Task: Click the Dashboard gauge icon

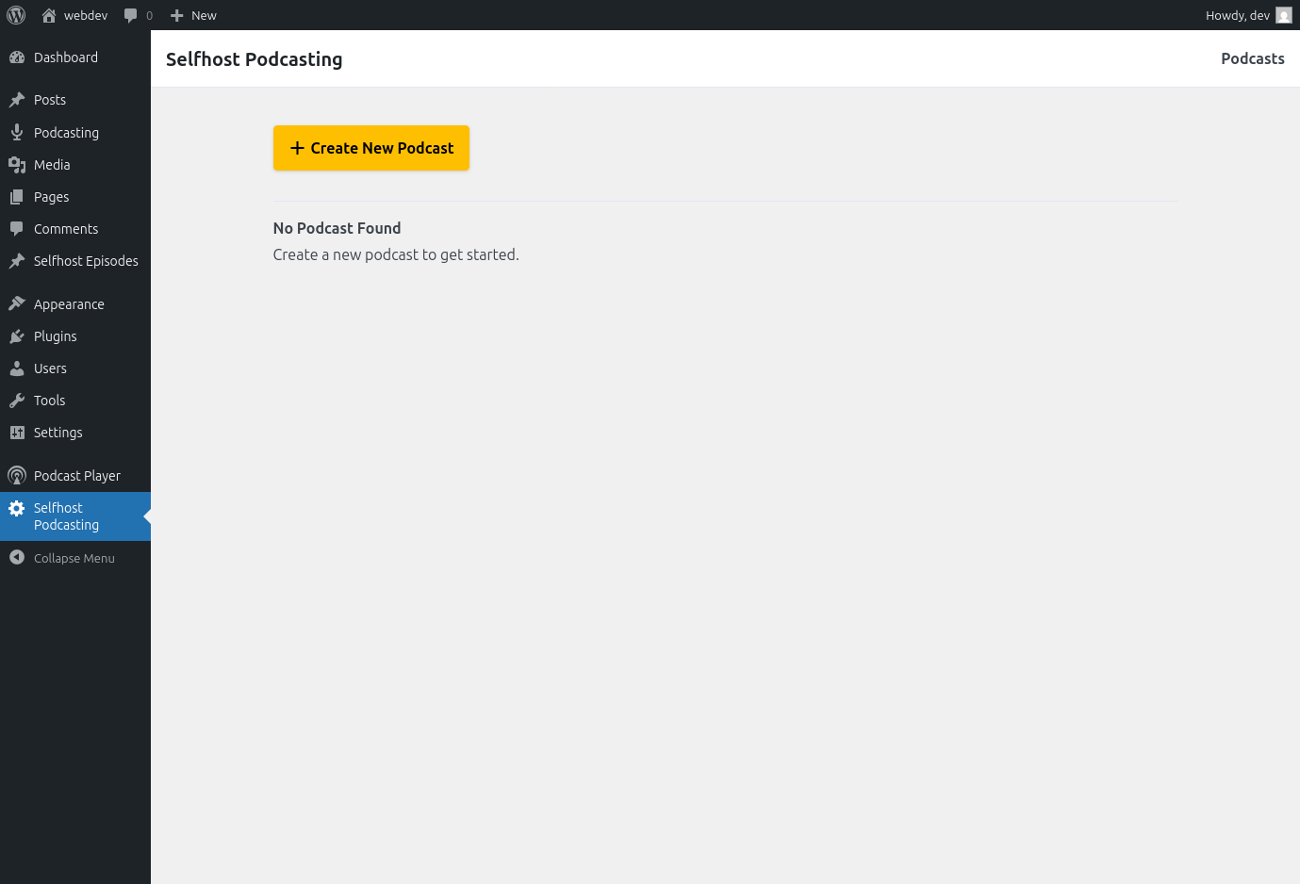Action: click(x=17, y=57)
